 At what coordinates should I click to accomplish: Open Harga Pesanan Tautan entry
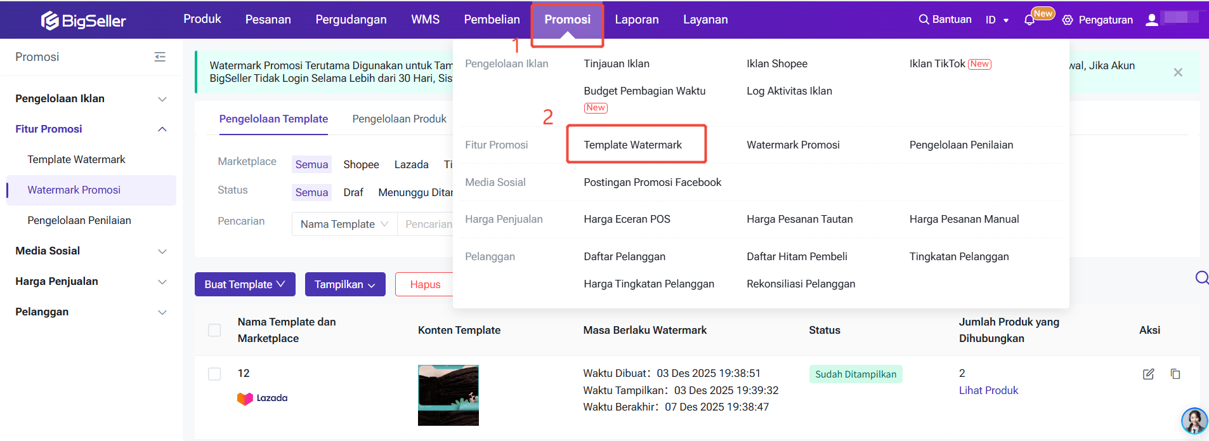[799, 219]
